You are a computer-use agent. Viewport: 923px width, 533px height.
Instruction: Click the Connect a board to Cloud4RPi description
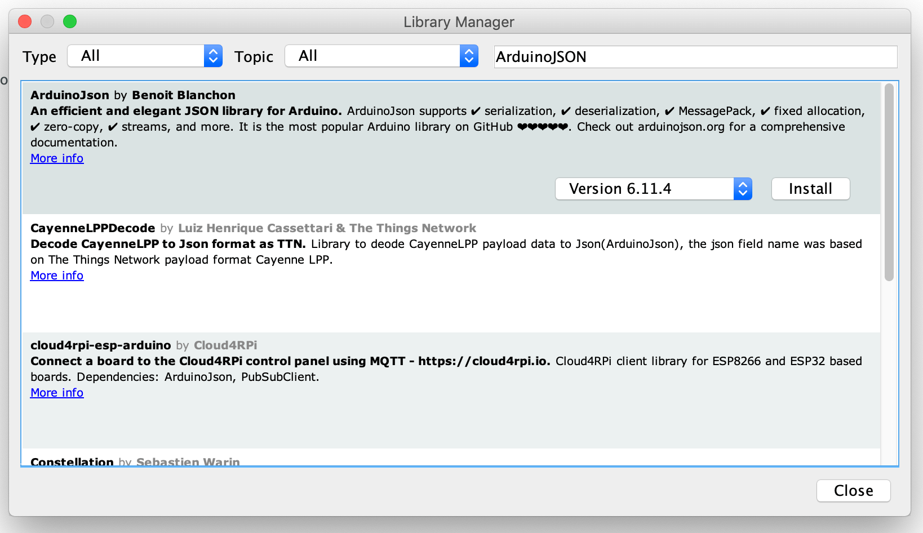[290, 361]
